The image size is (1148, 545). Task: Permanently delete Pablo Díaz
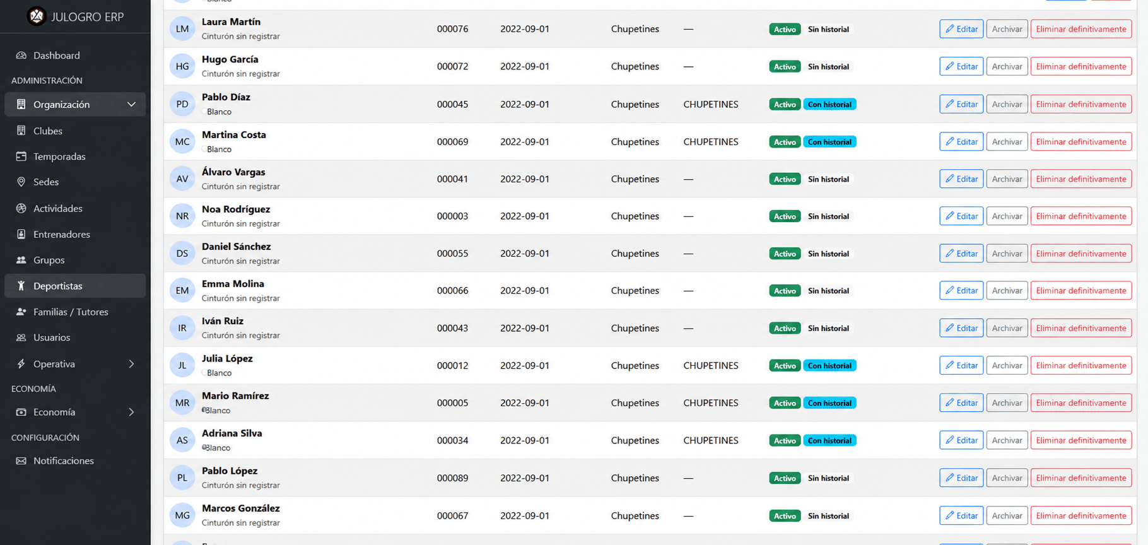click(1081, 104)
